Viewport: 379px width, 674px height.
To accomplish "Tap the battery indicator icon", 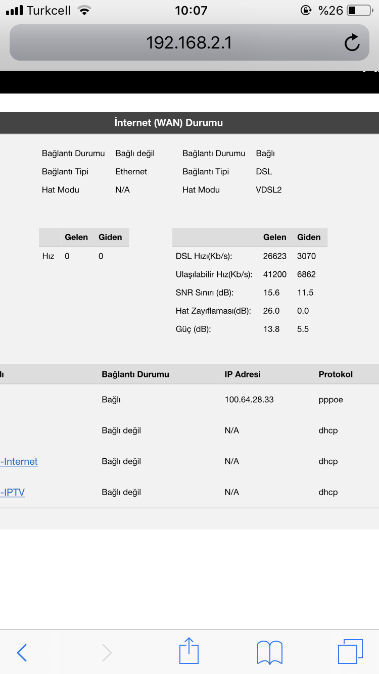I will click(x=359, y=10).
